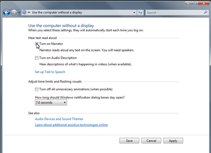This screenshot has width=211, height=153.
Task: Open Audio Devices and Sound Themes link
Action: [59, 119]
